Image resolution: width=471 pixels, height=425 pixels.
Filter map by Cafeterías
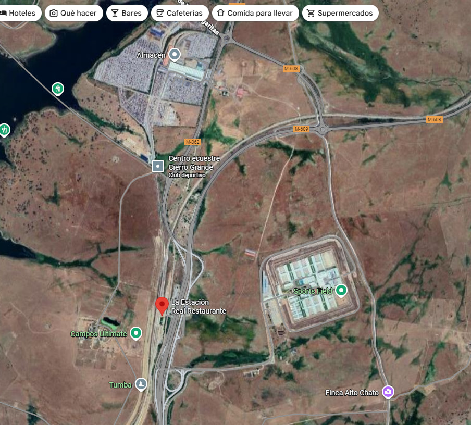pos(180,13)
